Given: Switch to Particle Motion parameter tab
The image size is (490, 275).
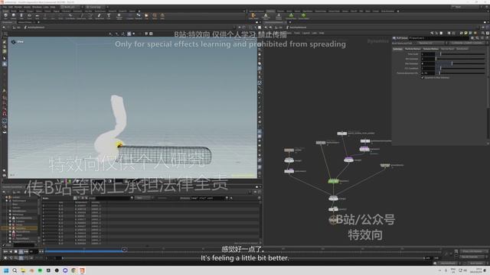Looking at the screenshot, I should [413, 49].
